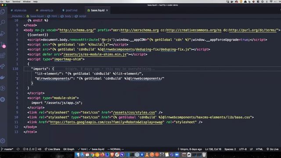
Task: Switch to the styles.css tab
Action: pos(18,11)
